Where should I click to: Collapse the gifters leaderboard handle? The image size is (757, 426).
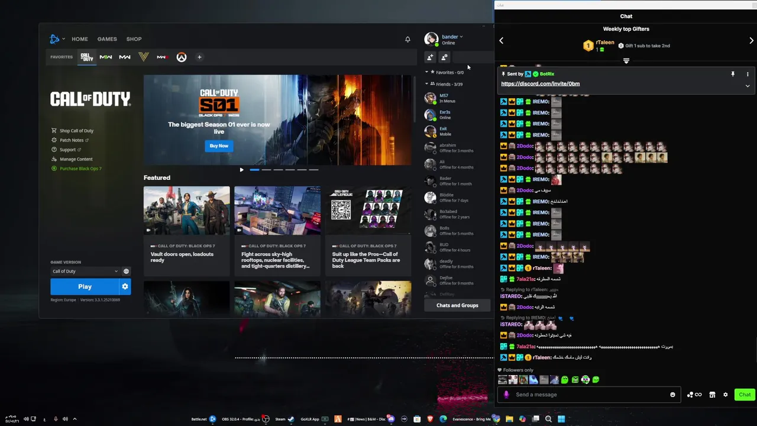pos(626,60)
